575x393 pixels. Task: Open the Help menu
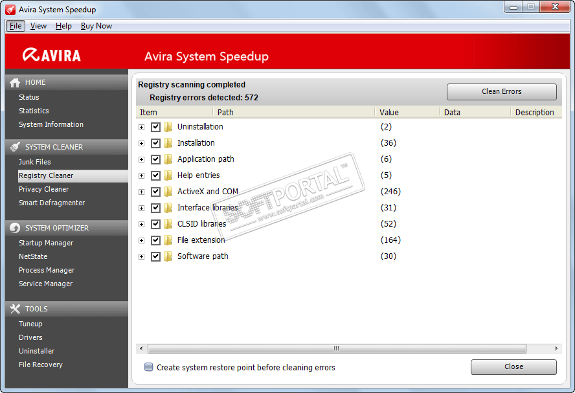pyautogui.click(x=63, y=26)
